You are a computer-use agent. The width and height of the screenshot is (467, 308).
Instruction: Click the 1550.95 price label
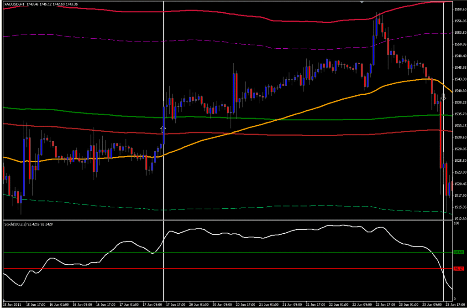click(460, 44)
